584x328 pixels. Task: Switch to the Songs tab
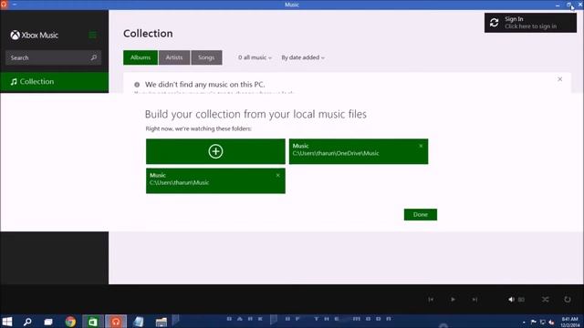pos(206,57)
